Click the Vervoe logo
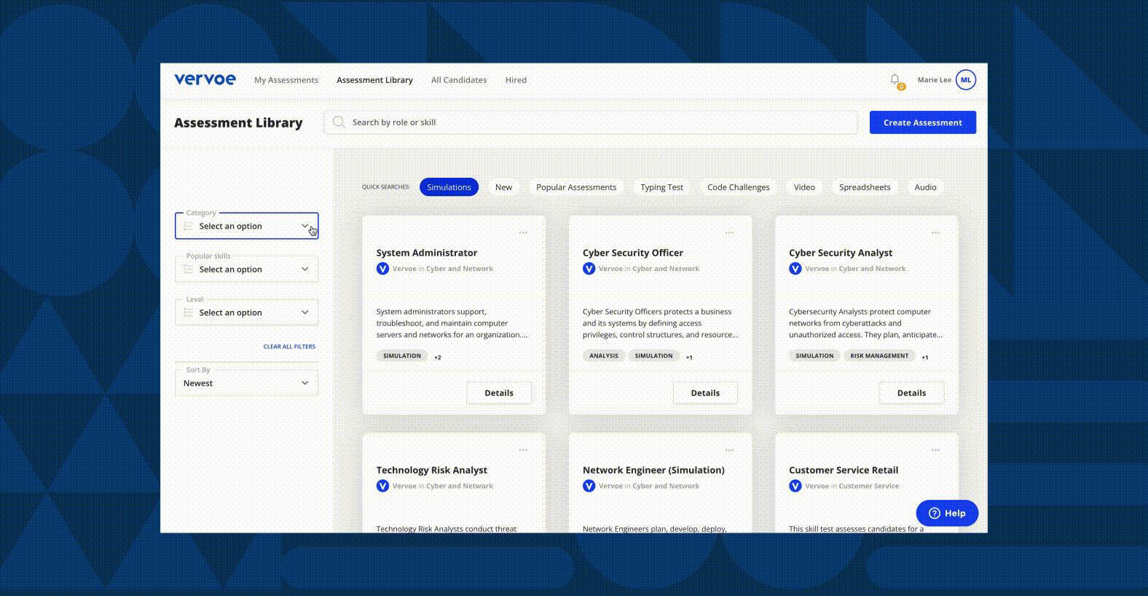 click(205, 79)
